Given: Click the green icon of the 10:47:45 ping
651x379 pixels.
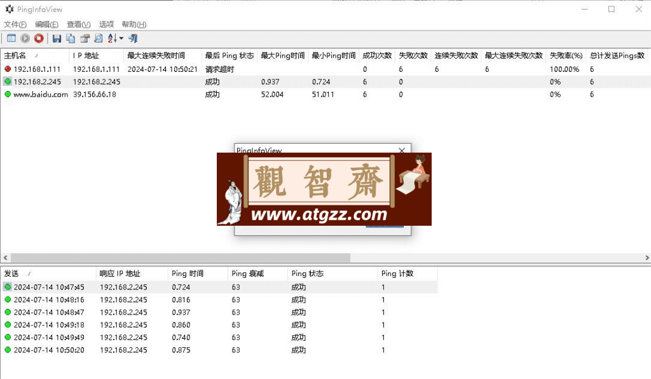Looking at the screenshot, I should tap(8, 286).
